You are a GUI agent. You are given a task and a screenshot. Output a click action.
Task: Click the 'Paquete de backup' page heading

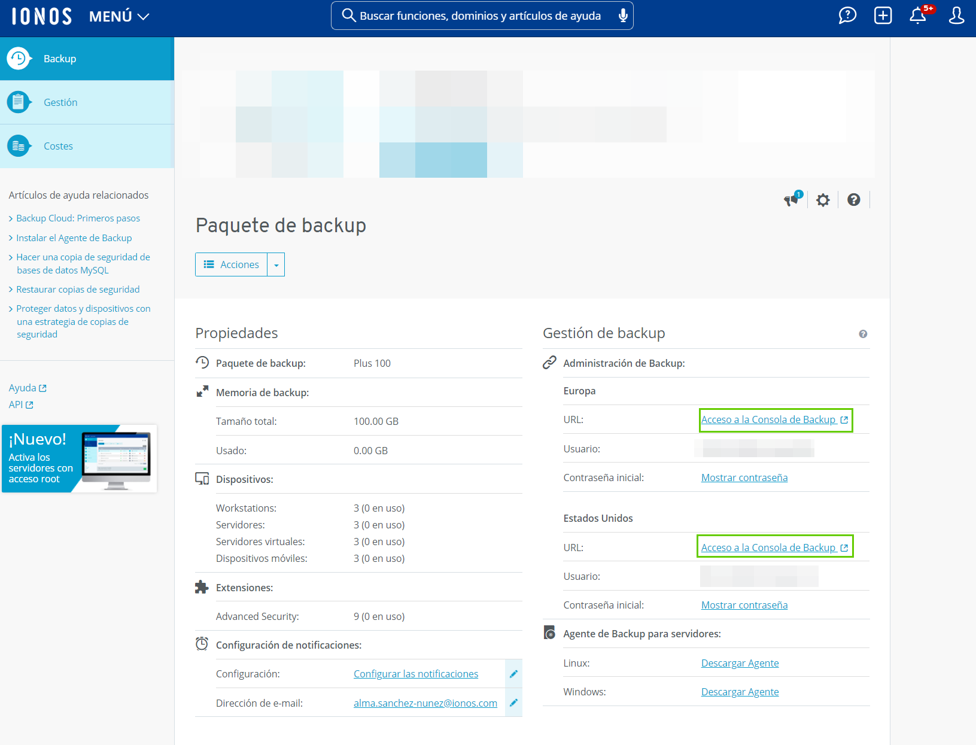281,226
